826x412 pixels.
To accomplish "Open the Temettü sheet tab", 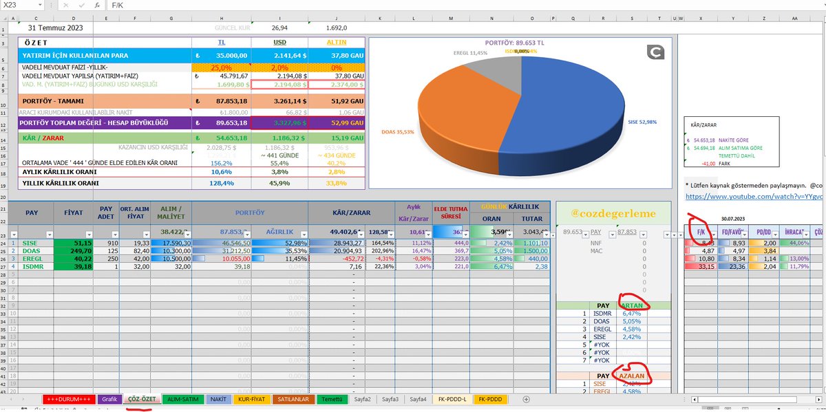I will coord(332,398).
